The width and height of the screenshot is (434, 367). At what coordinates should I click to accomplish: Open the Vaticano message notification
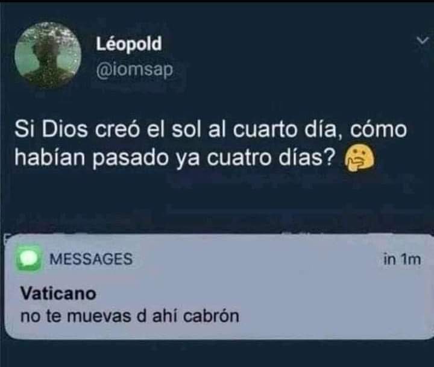tap(218, 287)
